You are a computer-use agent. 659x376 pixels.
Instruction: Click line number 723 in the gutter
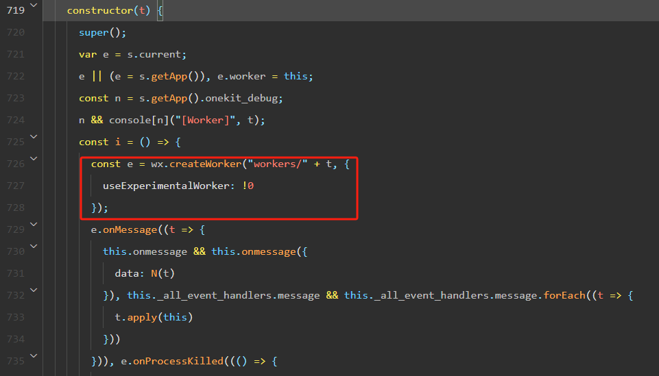tap(16, 98)
